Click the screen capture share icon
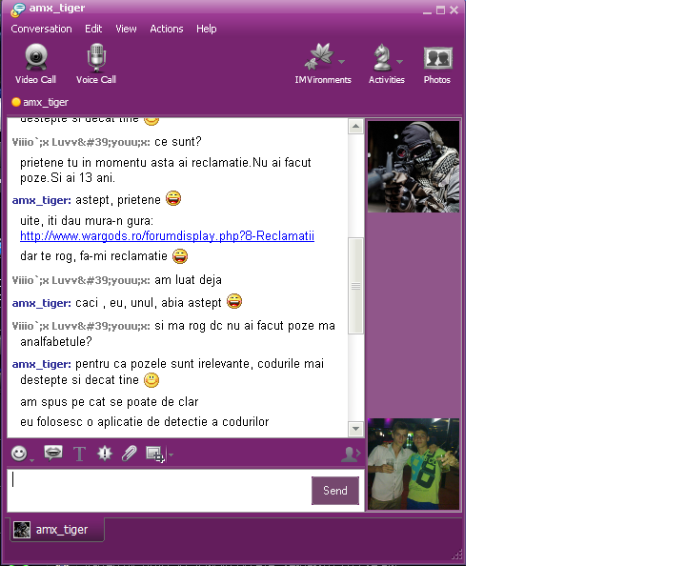 pos(155,454)
